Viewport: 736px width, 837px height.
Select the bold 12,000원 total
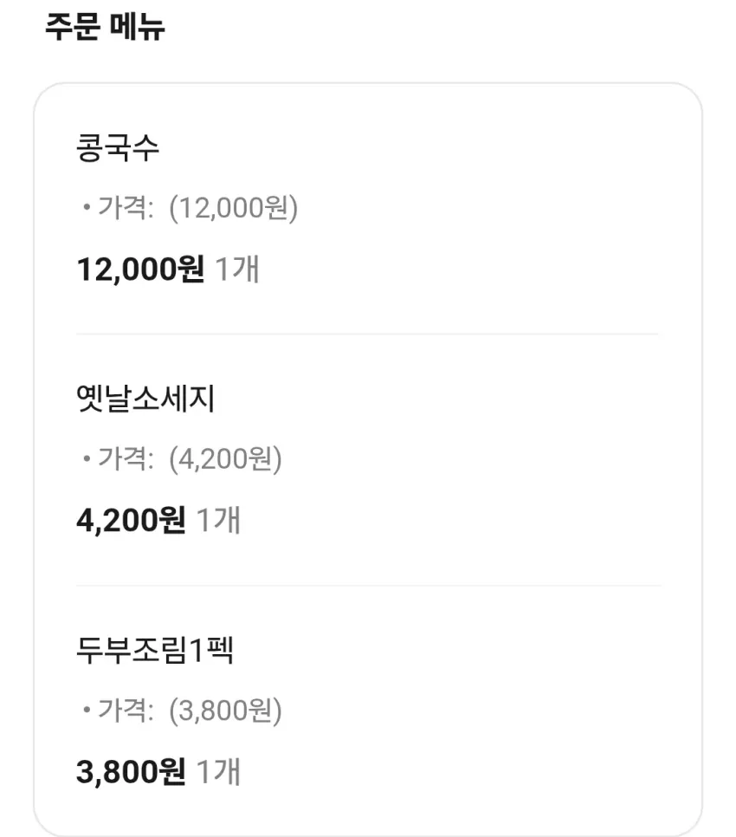(x=141, y=269)
